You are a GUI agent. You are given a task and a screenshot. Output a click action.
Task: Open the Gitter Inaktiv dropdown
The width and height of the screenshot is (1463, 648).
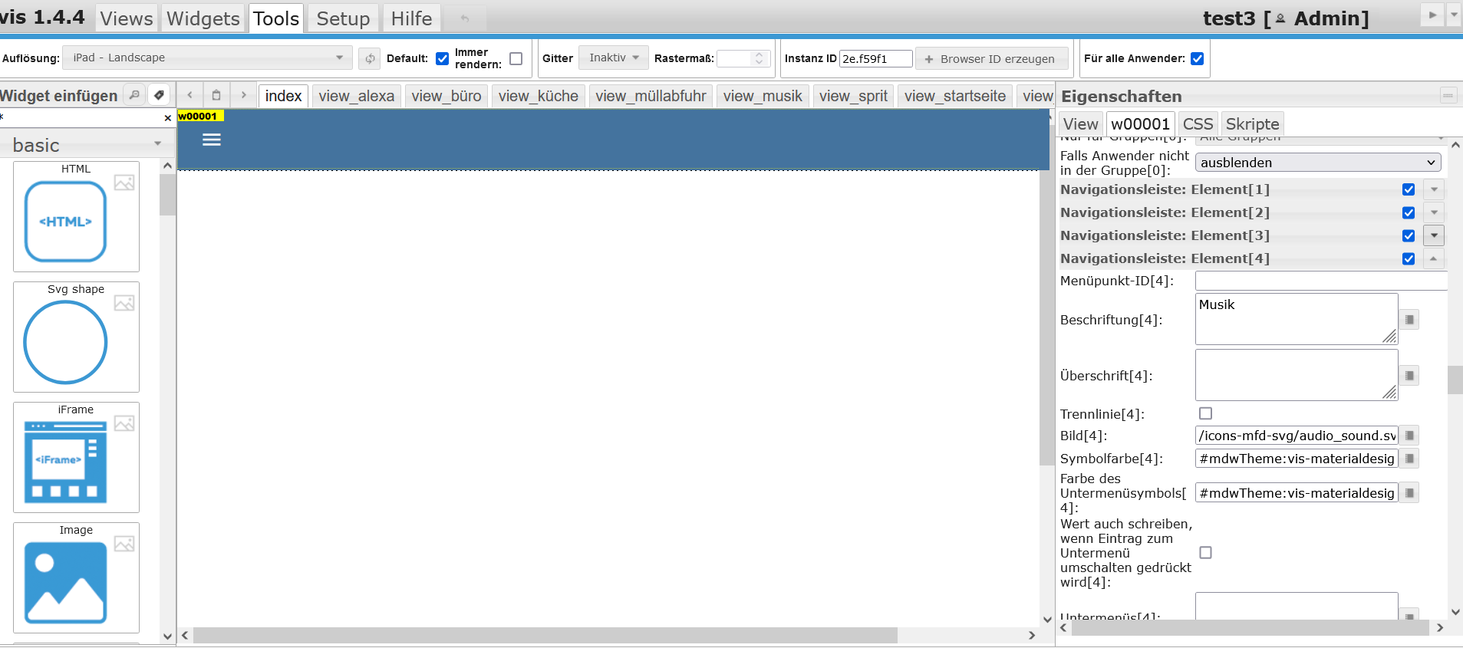pos(614,58)
